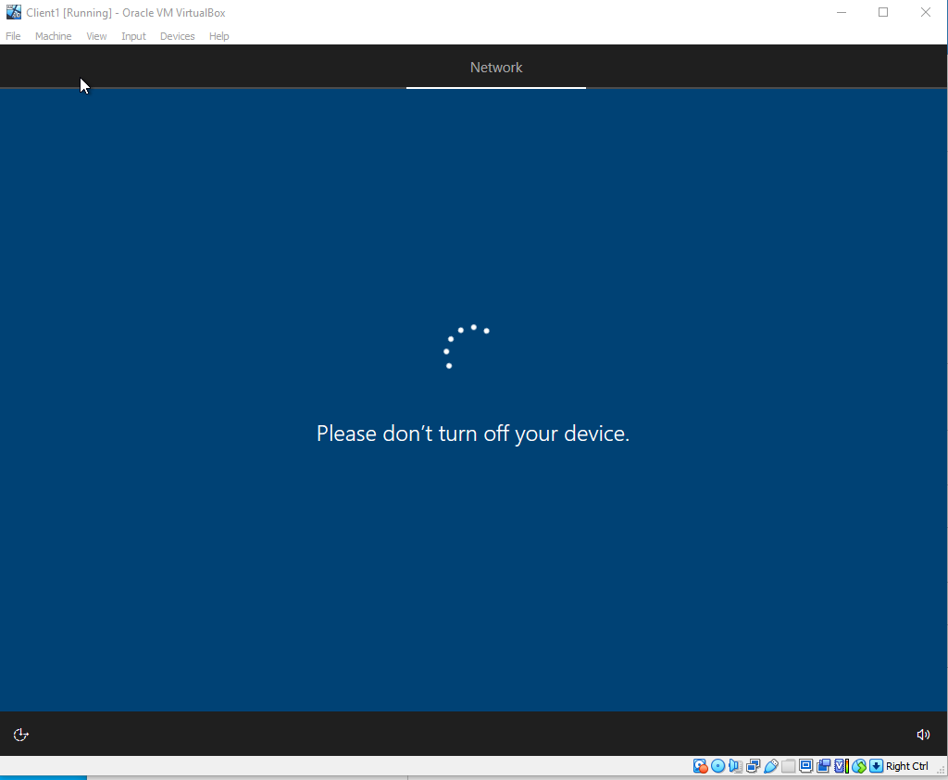Click the recording status icon
The height and width of the screenshot is (780, 948).
pos(823,766)
